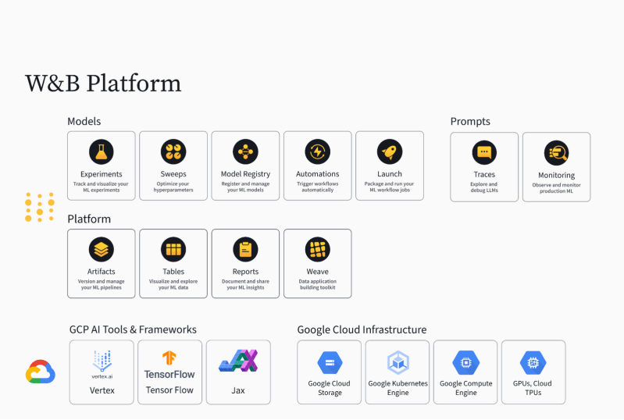The height and width of the screenshot is (420, 624).
Task: Select the Sweeps icon tile
Action: tap(173, 151)
